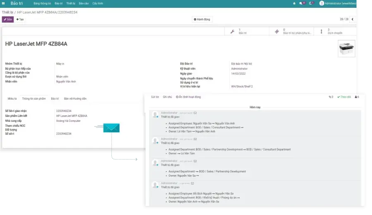Click the wrench Bảo trì stat button
Screen dimensions: 372x215
pos(239,31)
